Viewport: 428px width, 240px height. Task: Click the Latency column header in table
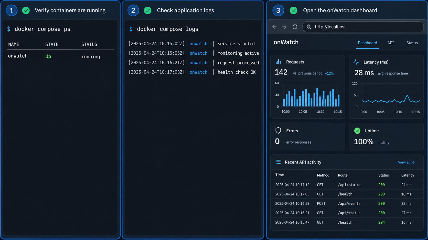click(408, 175)
